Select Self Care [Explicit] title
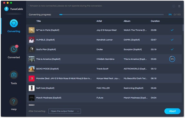Screen dimensions: 185x118 coord(45,88)
